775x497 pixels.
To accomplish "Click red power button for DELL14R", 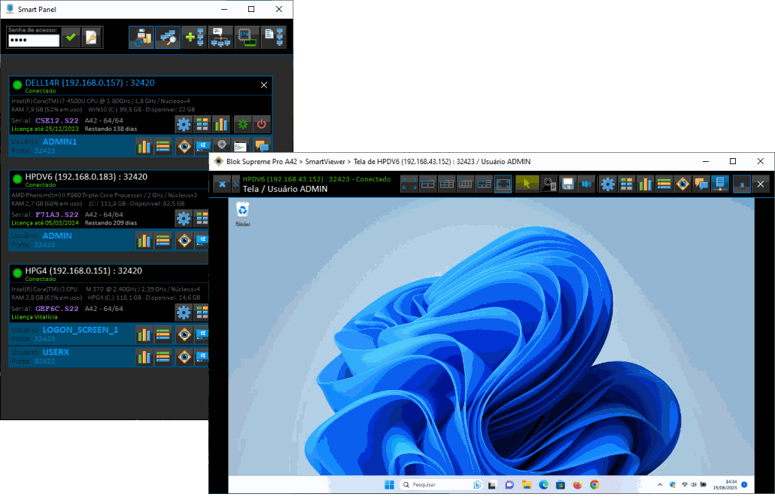I will click(x=261, y=124).
